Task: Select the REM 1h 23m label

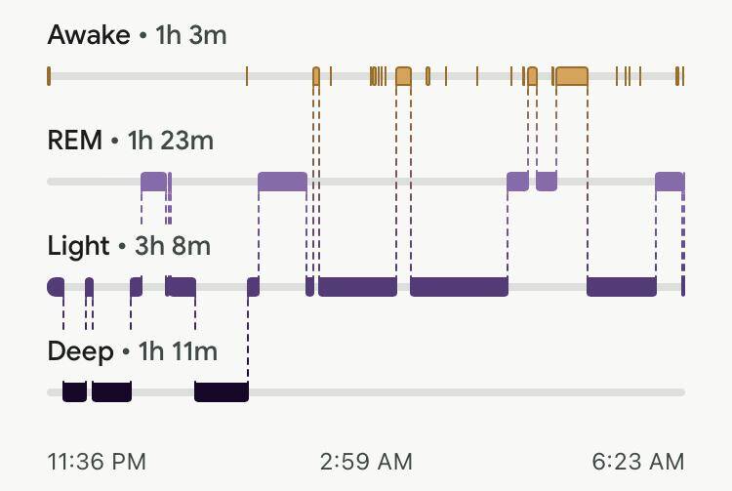Action: tap(130, 141)
